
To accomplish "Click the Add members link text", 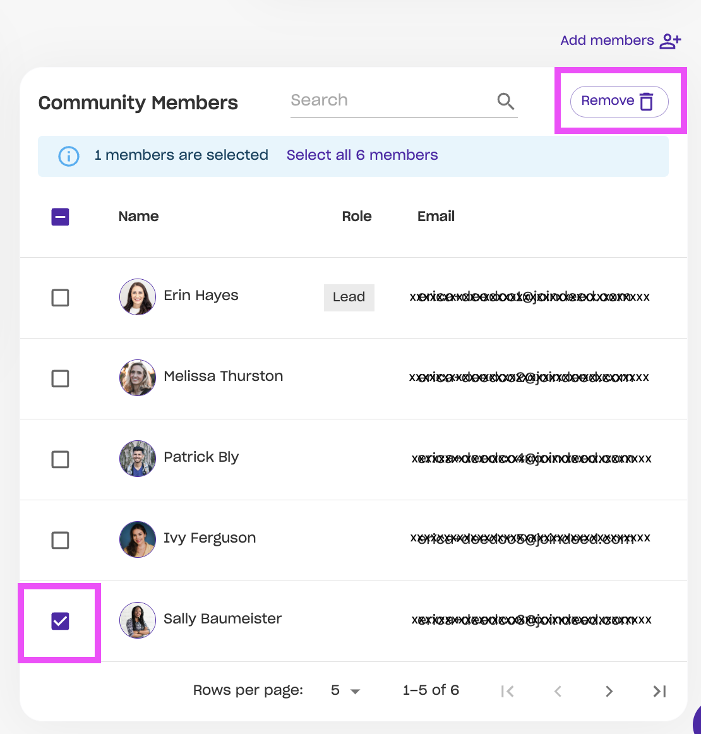I will [607, 40].
